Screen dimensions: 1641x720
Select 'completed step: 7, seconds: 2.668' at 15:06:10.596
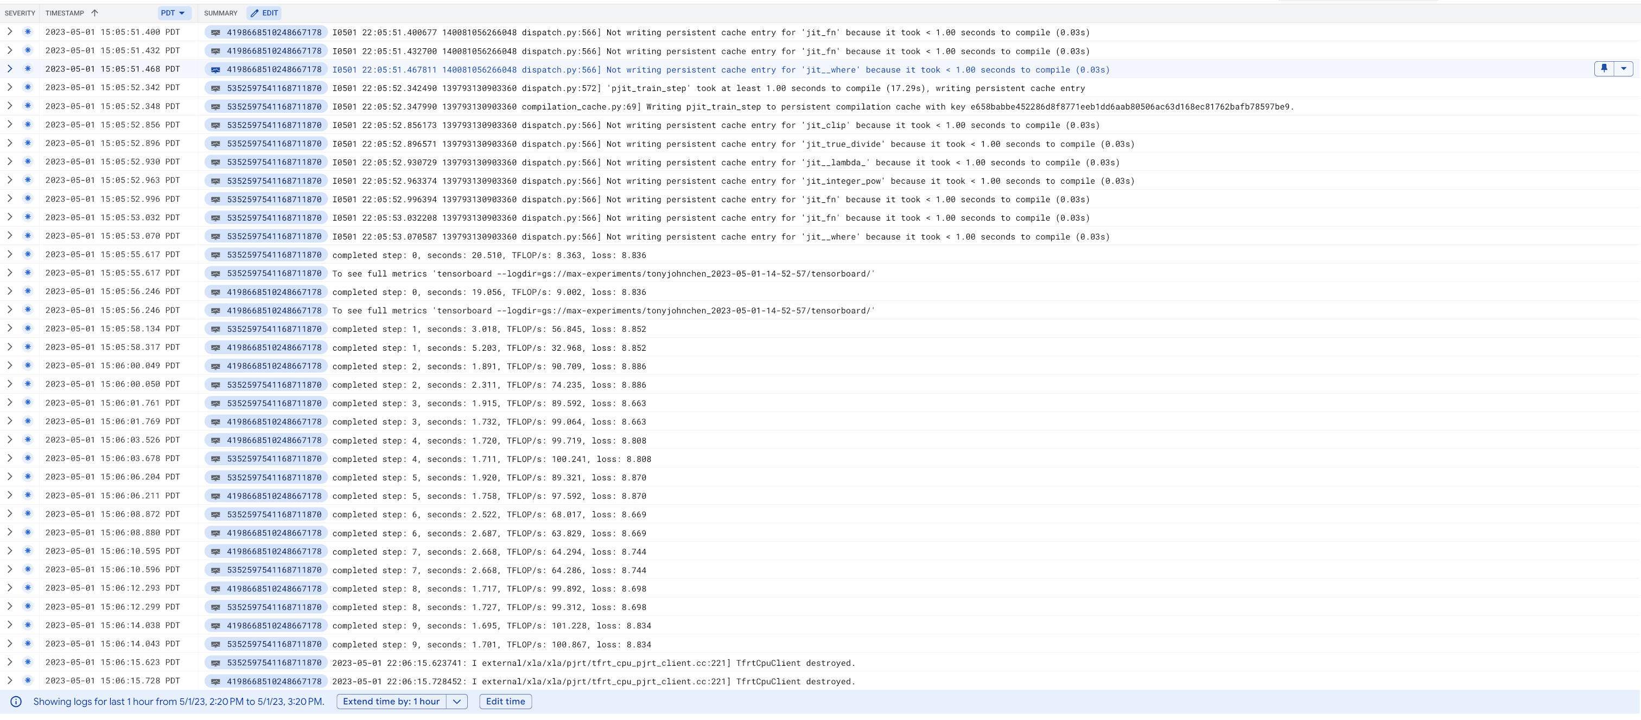point(415,570)
